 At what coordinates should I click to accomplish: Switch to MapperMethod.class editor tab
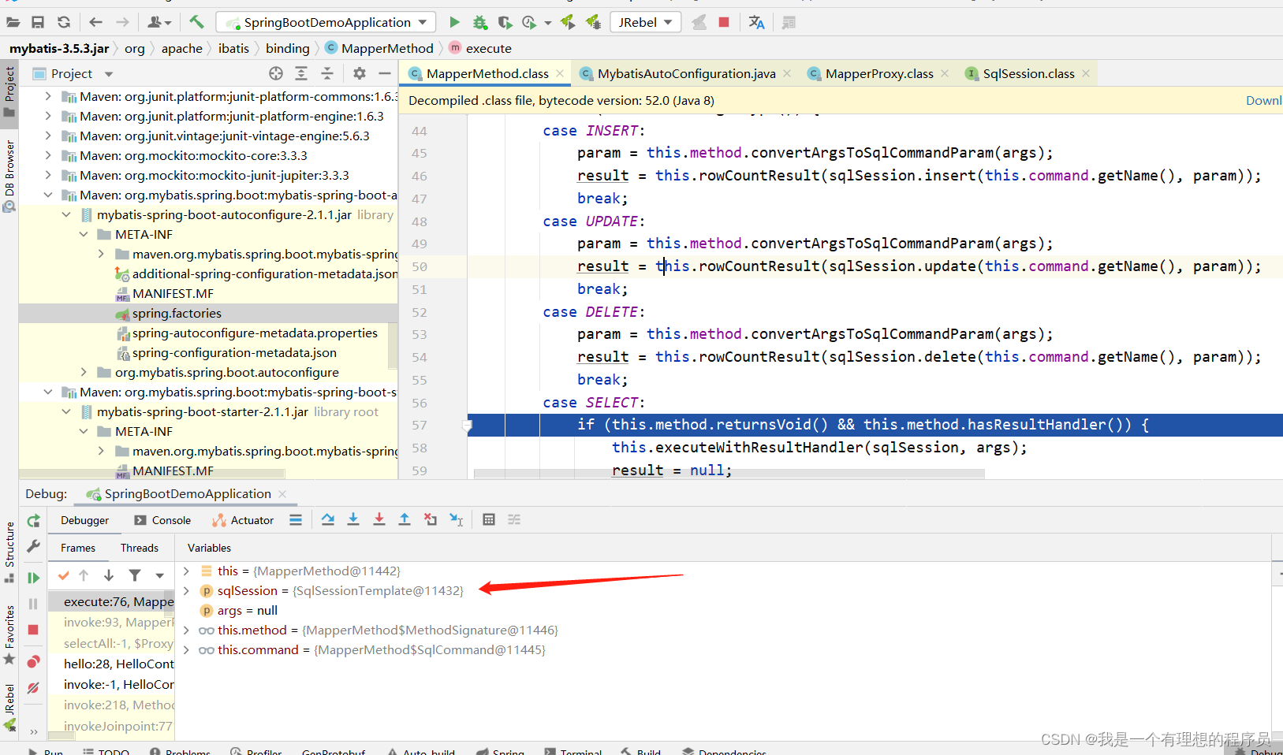click(487, 73)
